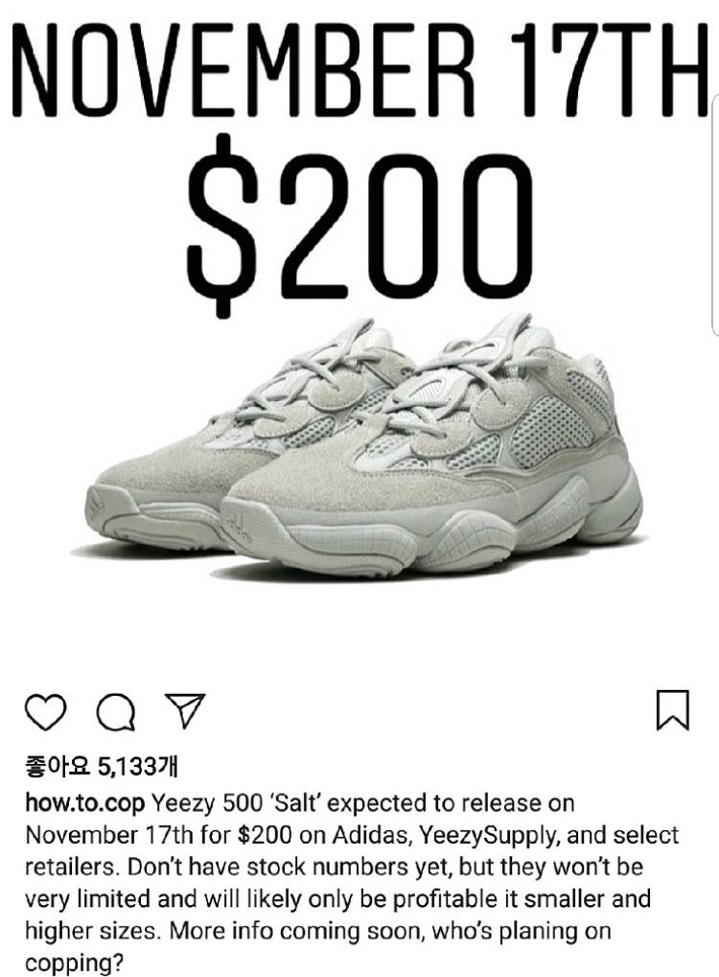Open the how.to.cop profile
Image resolution: width=719 pixels, height=977 pixels.
[x=85, y=803]
